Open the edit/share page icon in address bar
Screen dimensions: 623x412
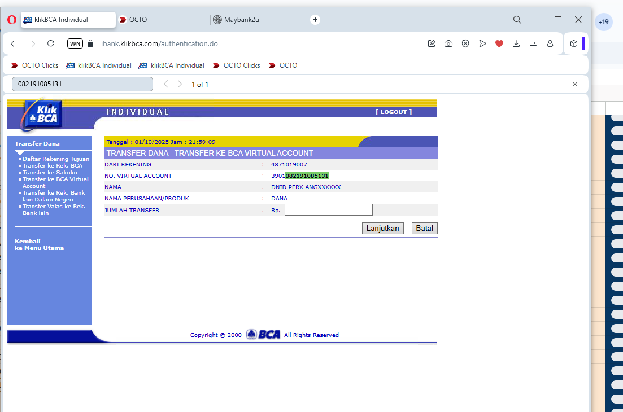(432, 43)
